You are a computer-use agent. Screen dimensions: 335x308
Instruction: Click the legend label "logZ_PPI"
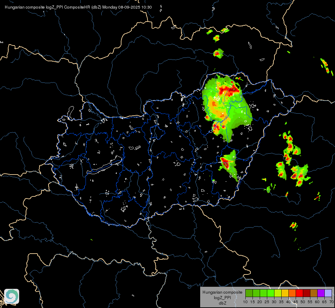point(222,297)
